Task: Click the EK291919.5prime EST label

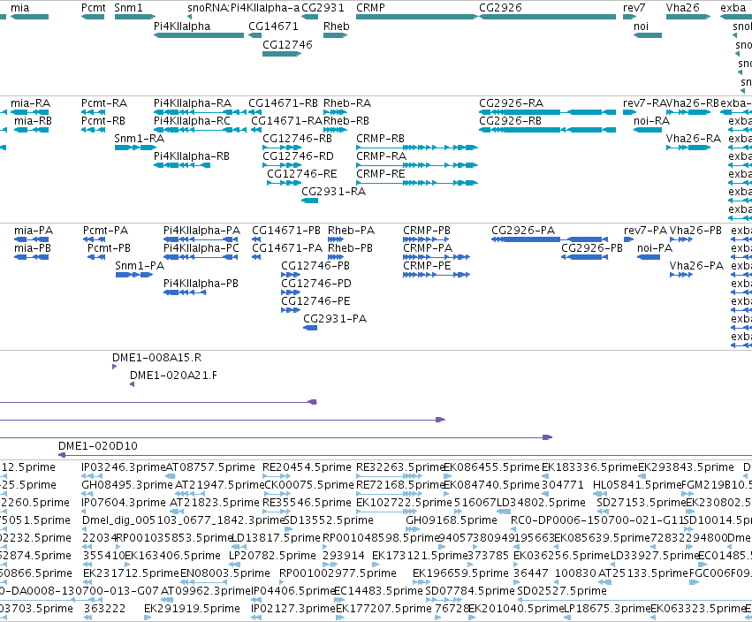Action: (192, 609)
